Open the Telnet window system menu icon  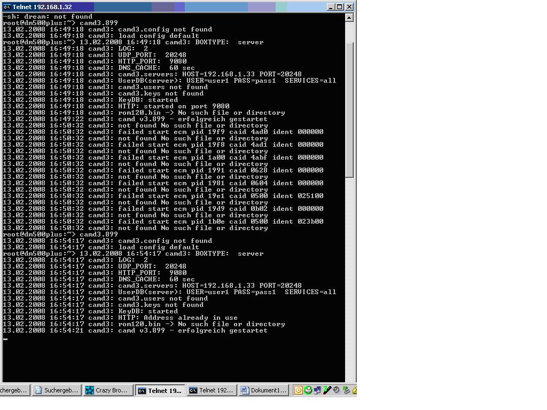pyautogui.click(x=7, y=7)
